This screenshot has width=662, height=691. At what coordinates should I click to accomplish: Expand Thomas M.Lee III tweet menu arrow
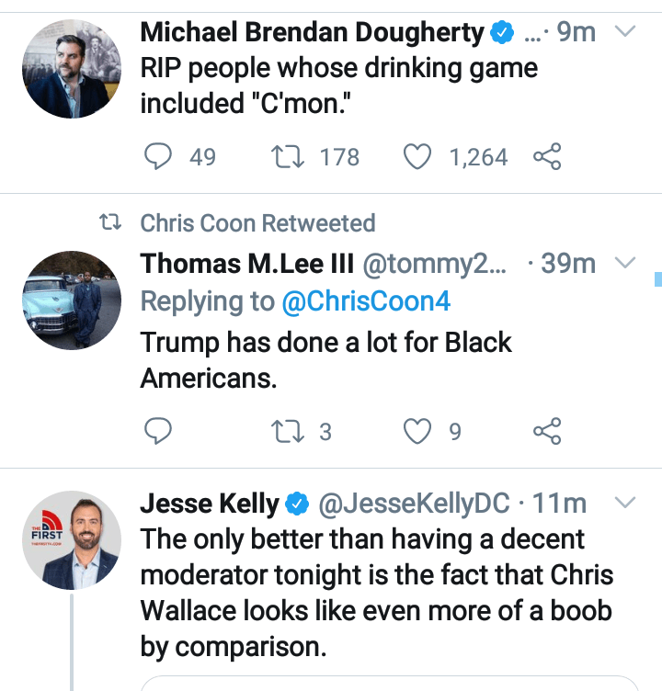tap(625, 264)
